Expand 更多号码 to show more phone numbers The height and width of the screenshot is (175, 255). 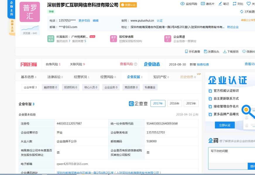pyautogui.click(x=84, y=21)
